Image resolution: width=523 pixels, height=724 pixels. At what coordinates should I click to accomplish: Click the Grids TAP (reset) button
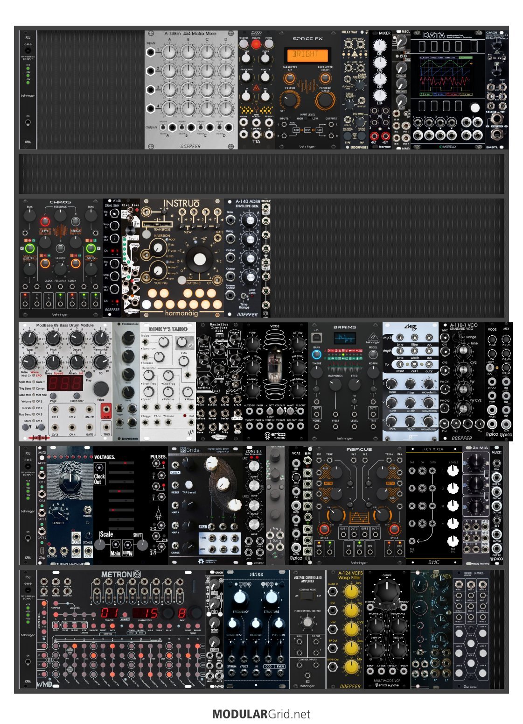189,485
